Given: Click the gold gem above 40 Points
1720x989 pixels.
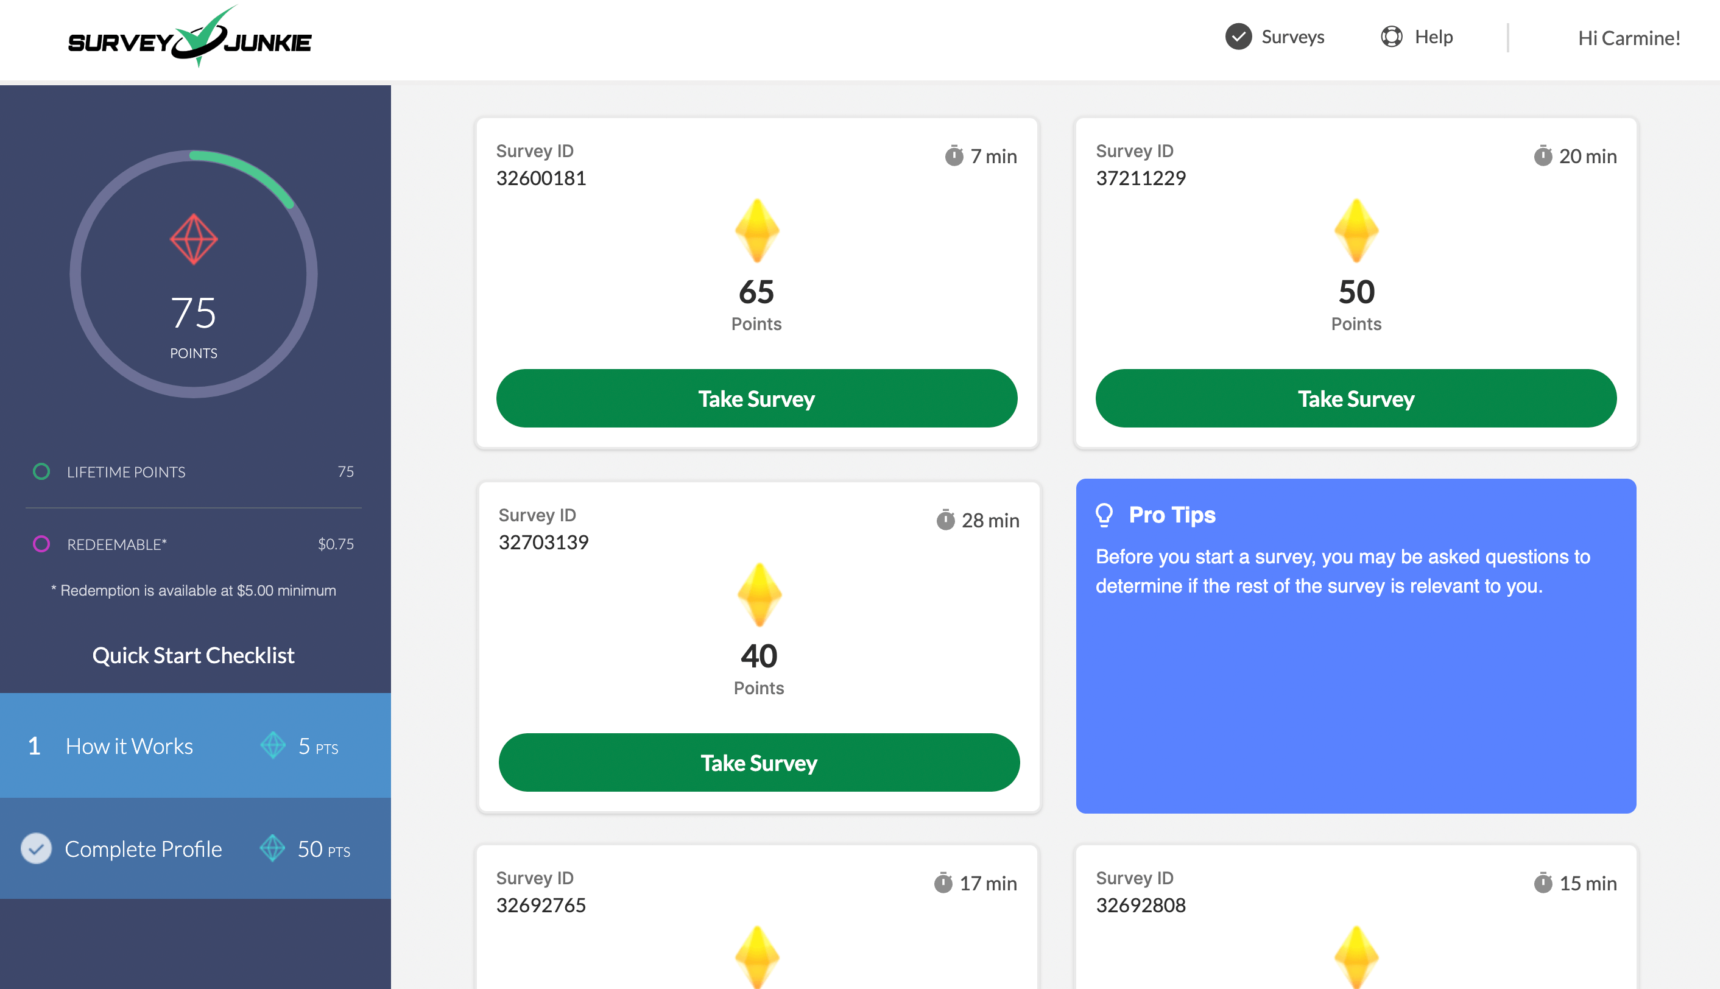Looking at the screenshot, I should pos(760,595).
